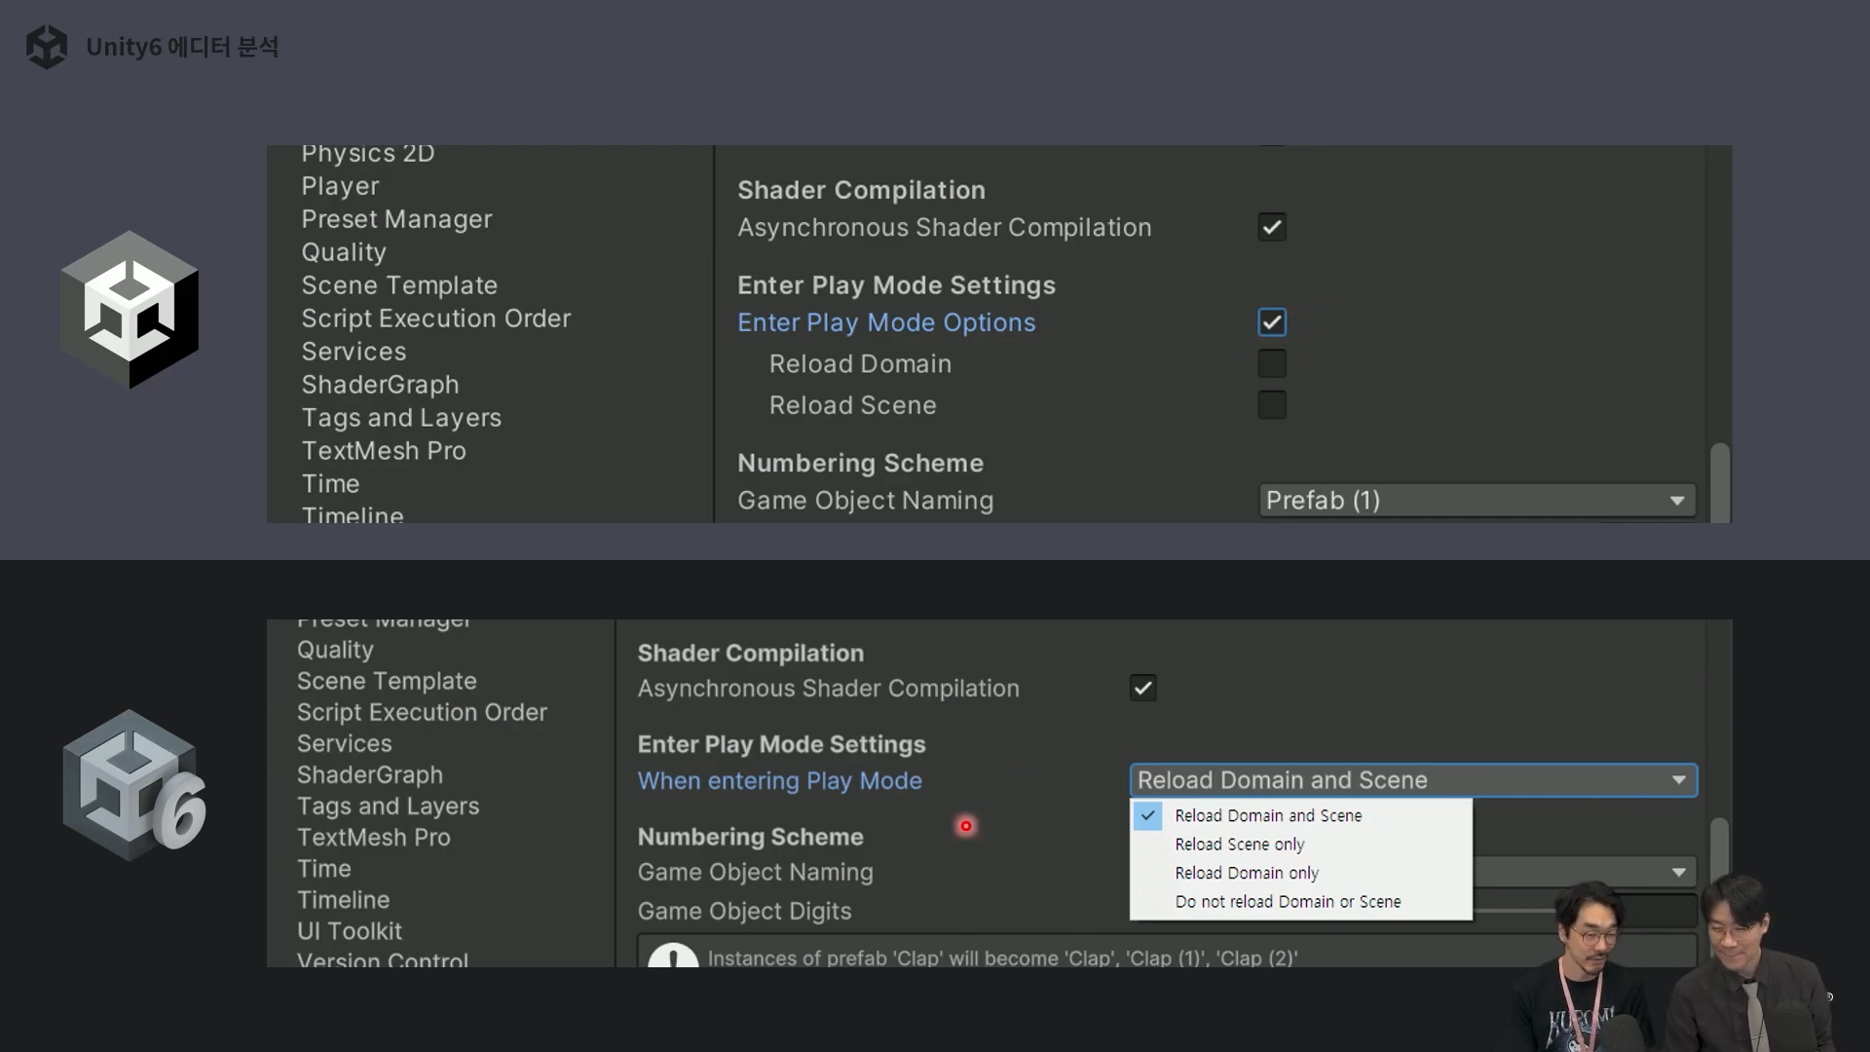Click the red cursor marker dot

965,826
